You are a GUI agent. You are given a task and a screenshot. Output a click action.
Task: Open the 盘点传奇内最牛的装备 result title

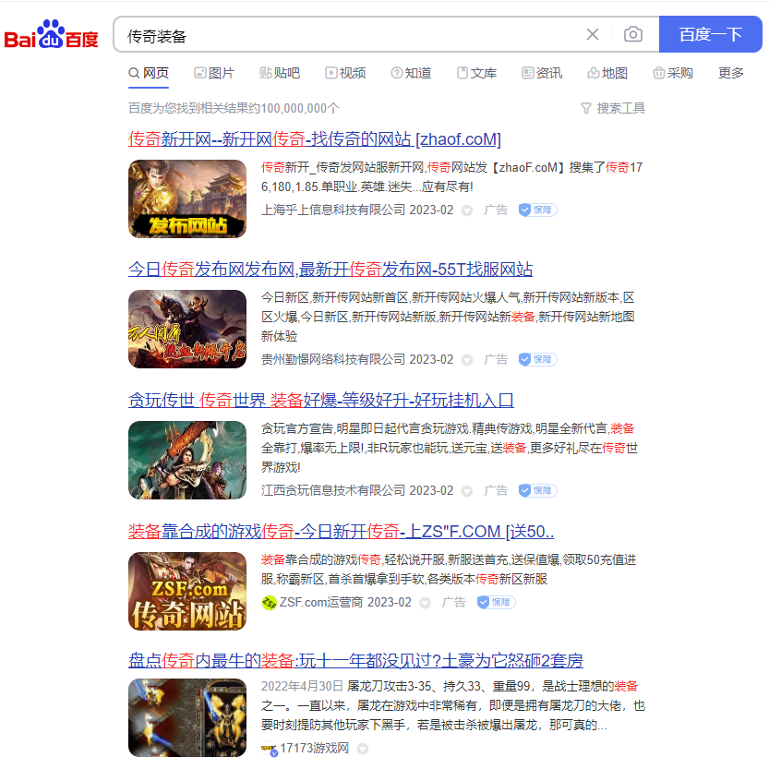coord(355,661)
